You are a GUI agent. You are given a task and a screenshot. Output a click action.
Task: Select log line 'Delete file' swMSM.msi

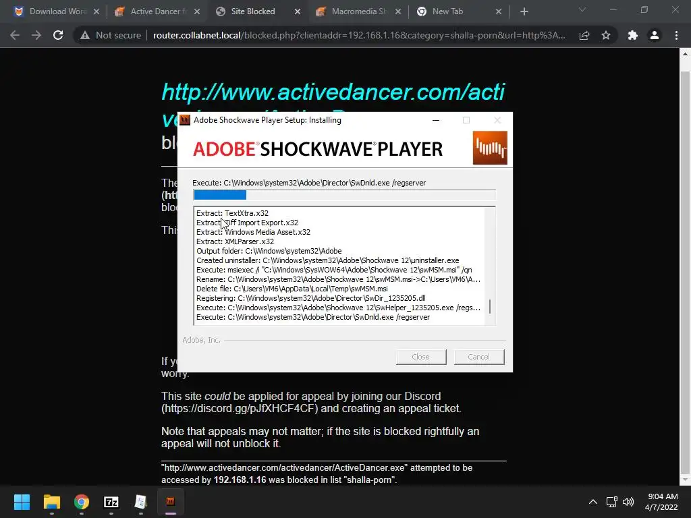[x=292, y=289]
